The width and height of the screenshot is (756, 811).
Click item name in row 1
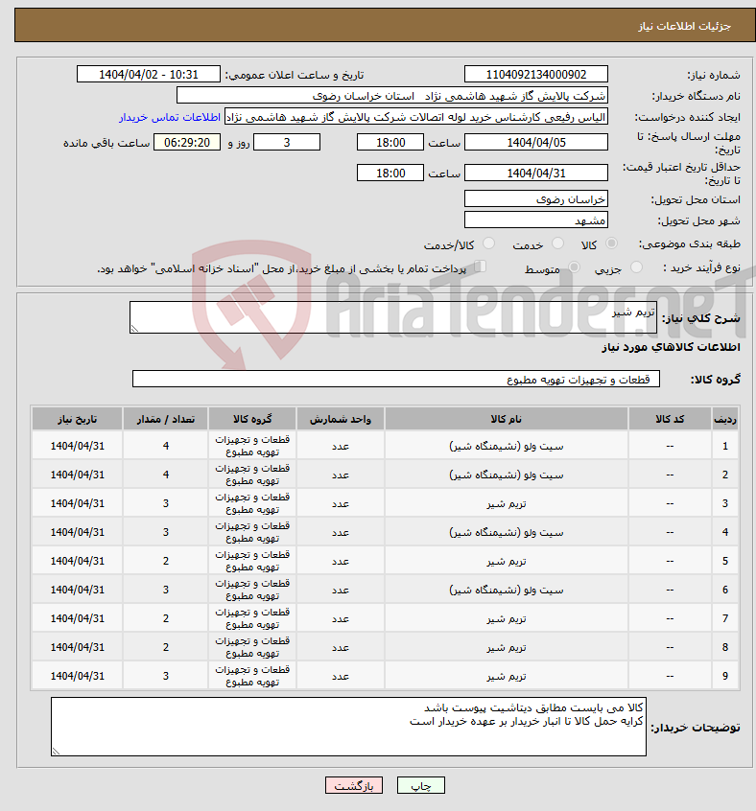tap(506, 446)
